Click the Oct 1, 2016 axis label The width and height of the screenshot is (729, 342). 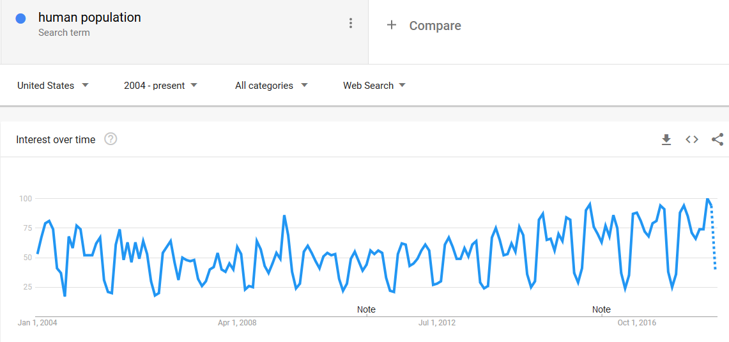636,323
